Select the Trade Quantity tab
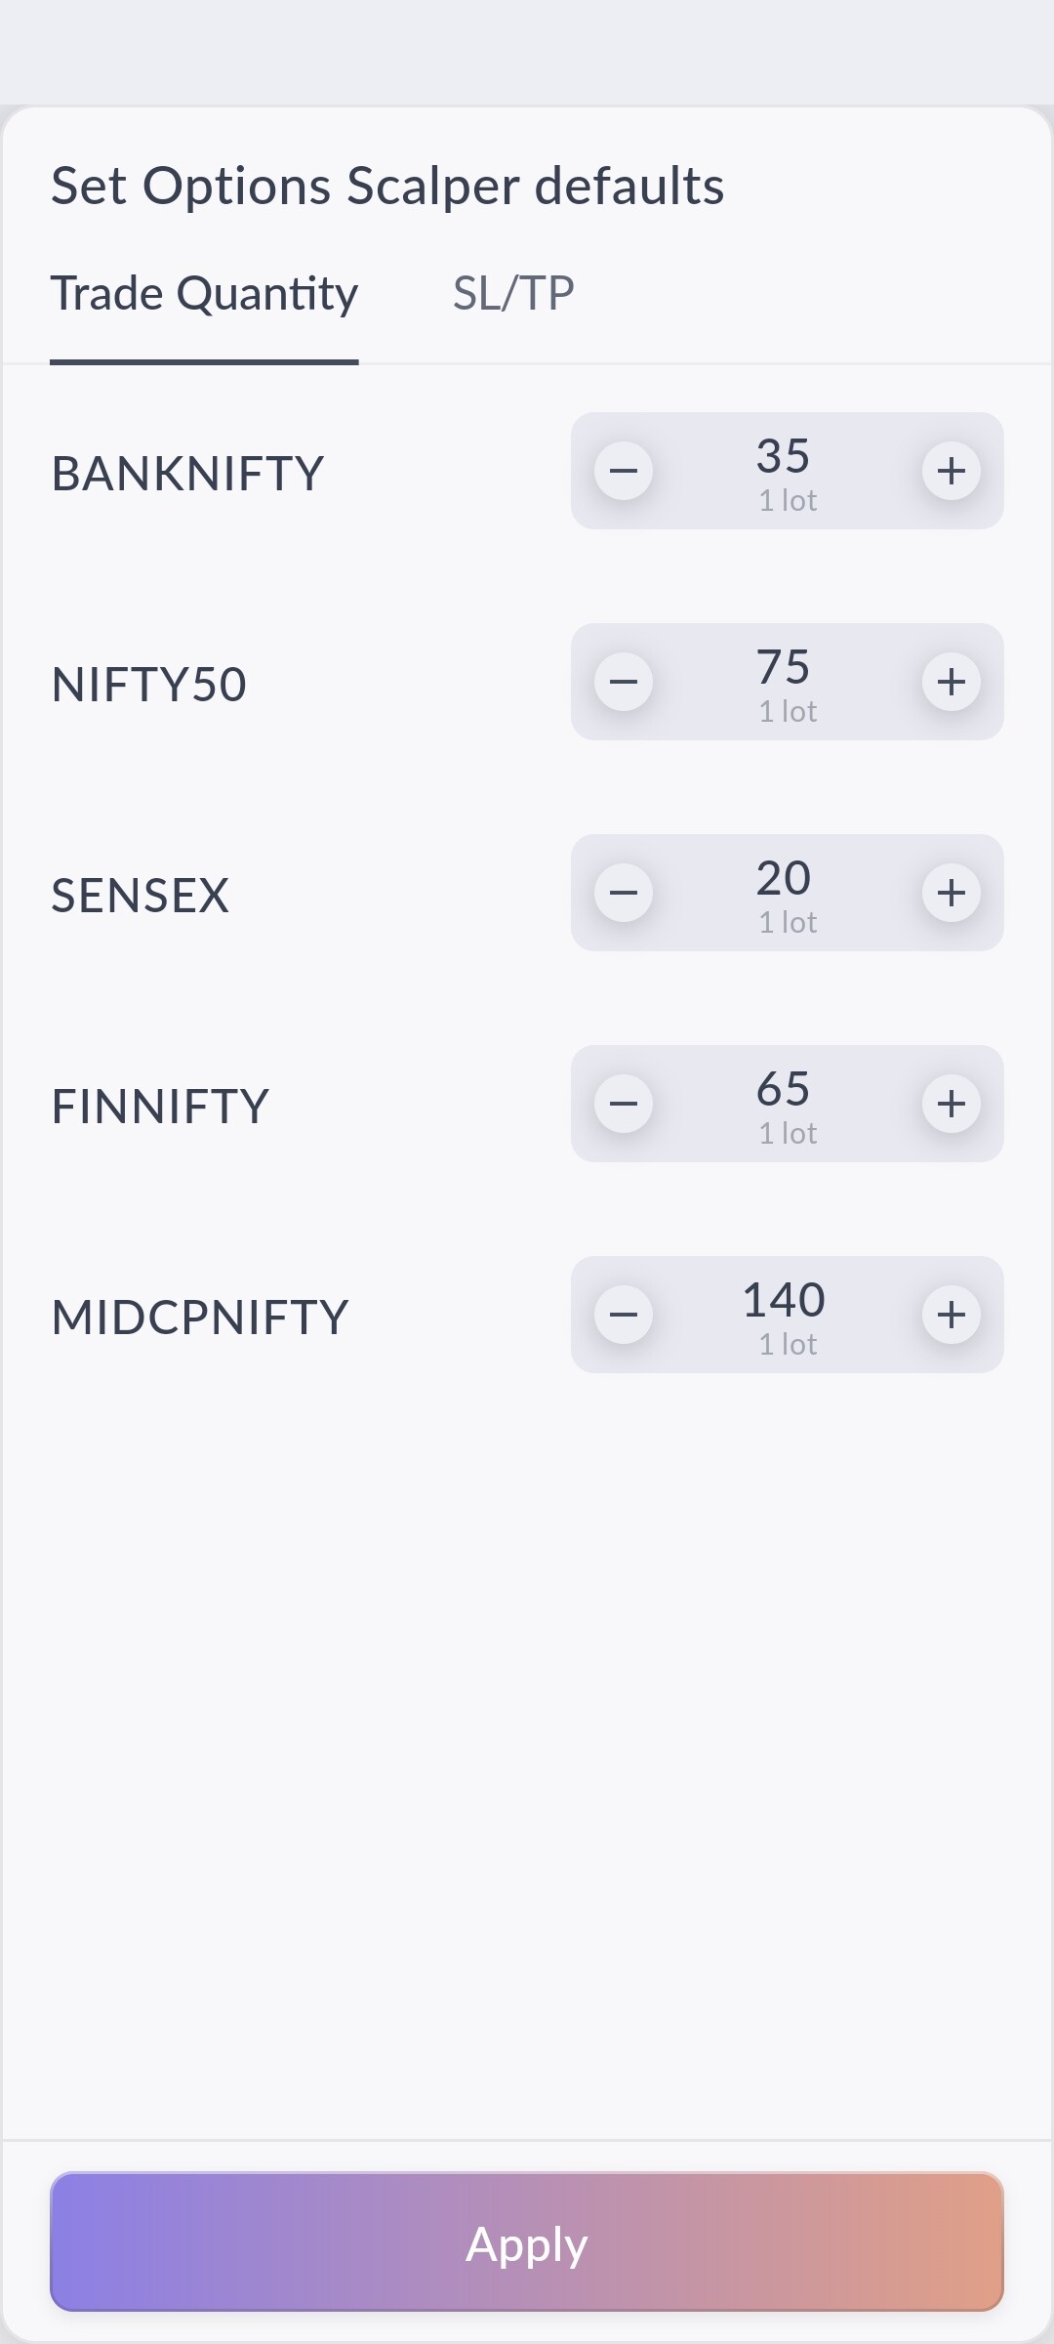This screenshot has width=1054, height=2344. pos(204,293)
